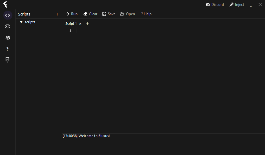Open the code editor sidebar icon
Viewport: 265px width, 155px height.
tap(8, 15)
